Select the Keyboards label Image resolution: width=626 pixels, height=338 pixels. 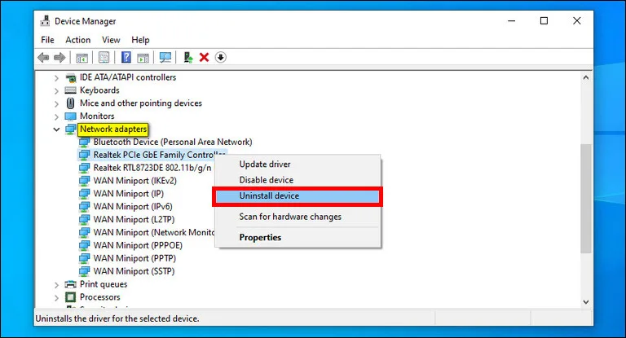(x=99, y=90)
